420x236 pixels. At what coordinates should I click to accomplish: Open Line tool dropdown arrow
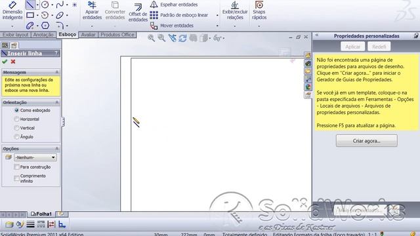(37, 5)
